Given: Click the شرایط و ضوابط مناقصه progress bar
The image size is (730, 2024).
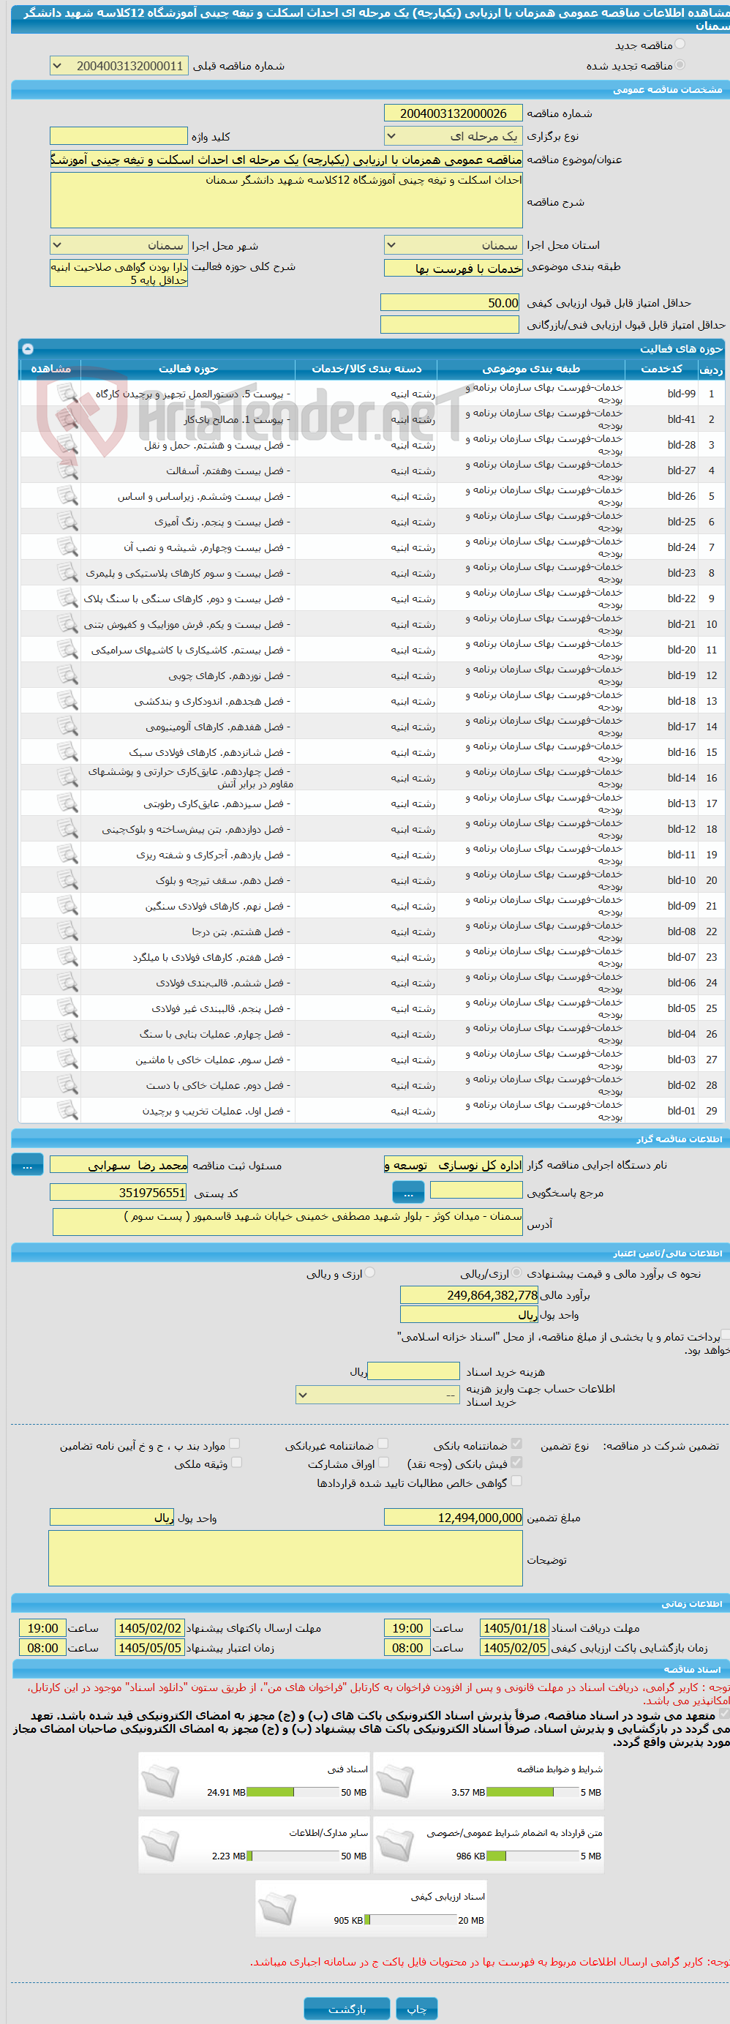Looking at the screenshot, I should (532, 1792).
